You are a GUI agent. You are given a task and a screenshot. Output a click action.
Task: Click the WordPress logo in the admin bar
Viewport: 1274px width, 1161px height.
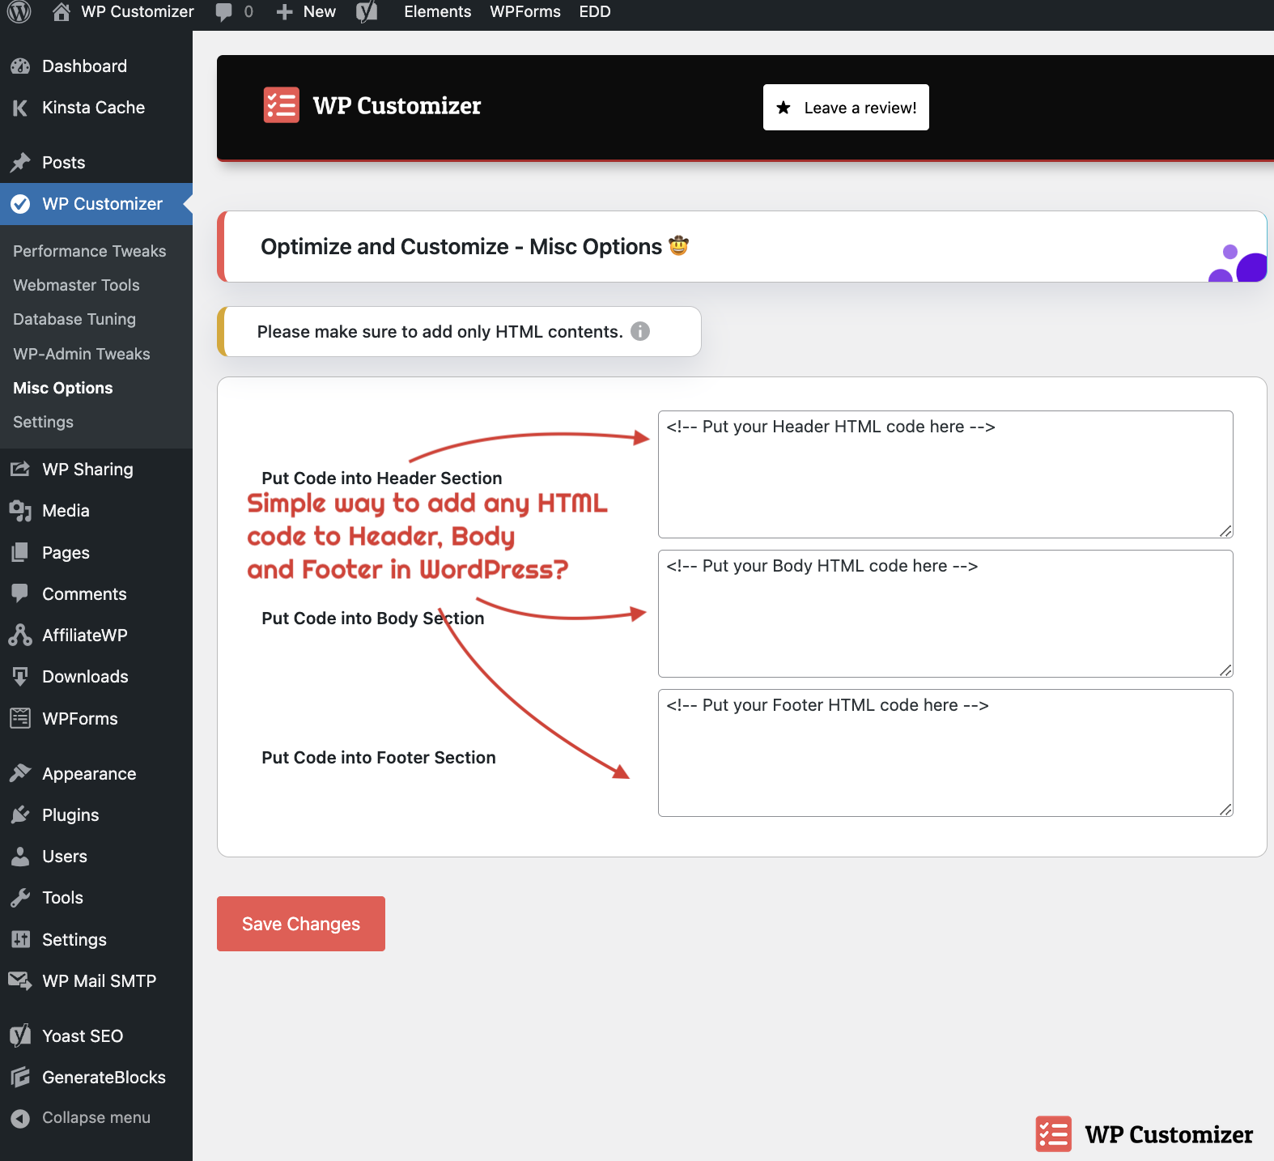19,11
